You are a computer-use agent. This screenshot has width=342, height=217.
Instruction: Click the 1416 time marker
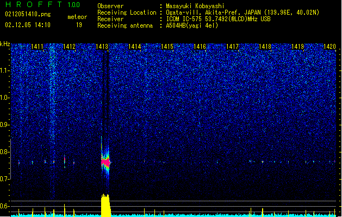coord(200,47)
